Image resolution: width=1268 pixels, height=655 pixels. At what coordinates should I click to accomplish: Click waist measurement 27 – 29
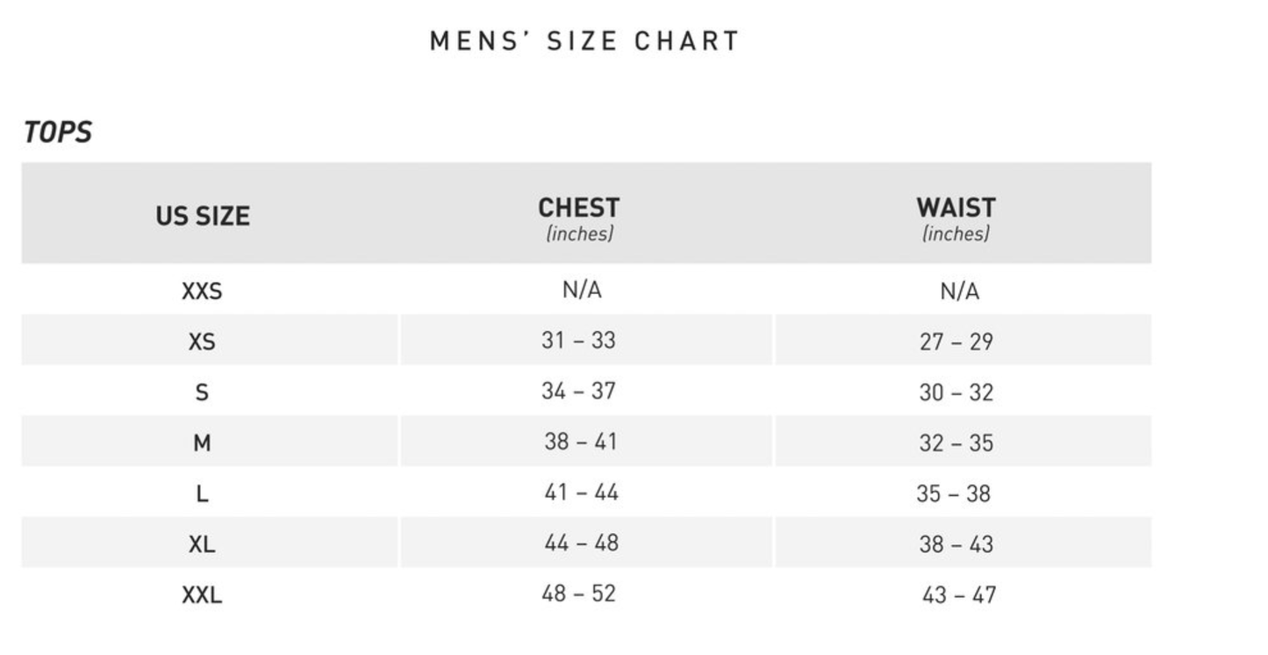tap(956, 342)
